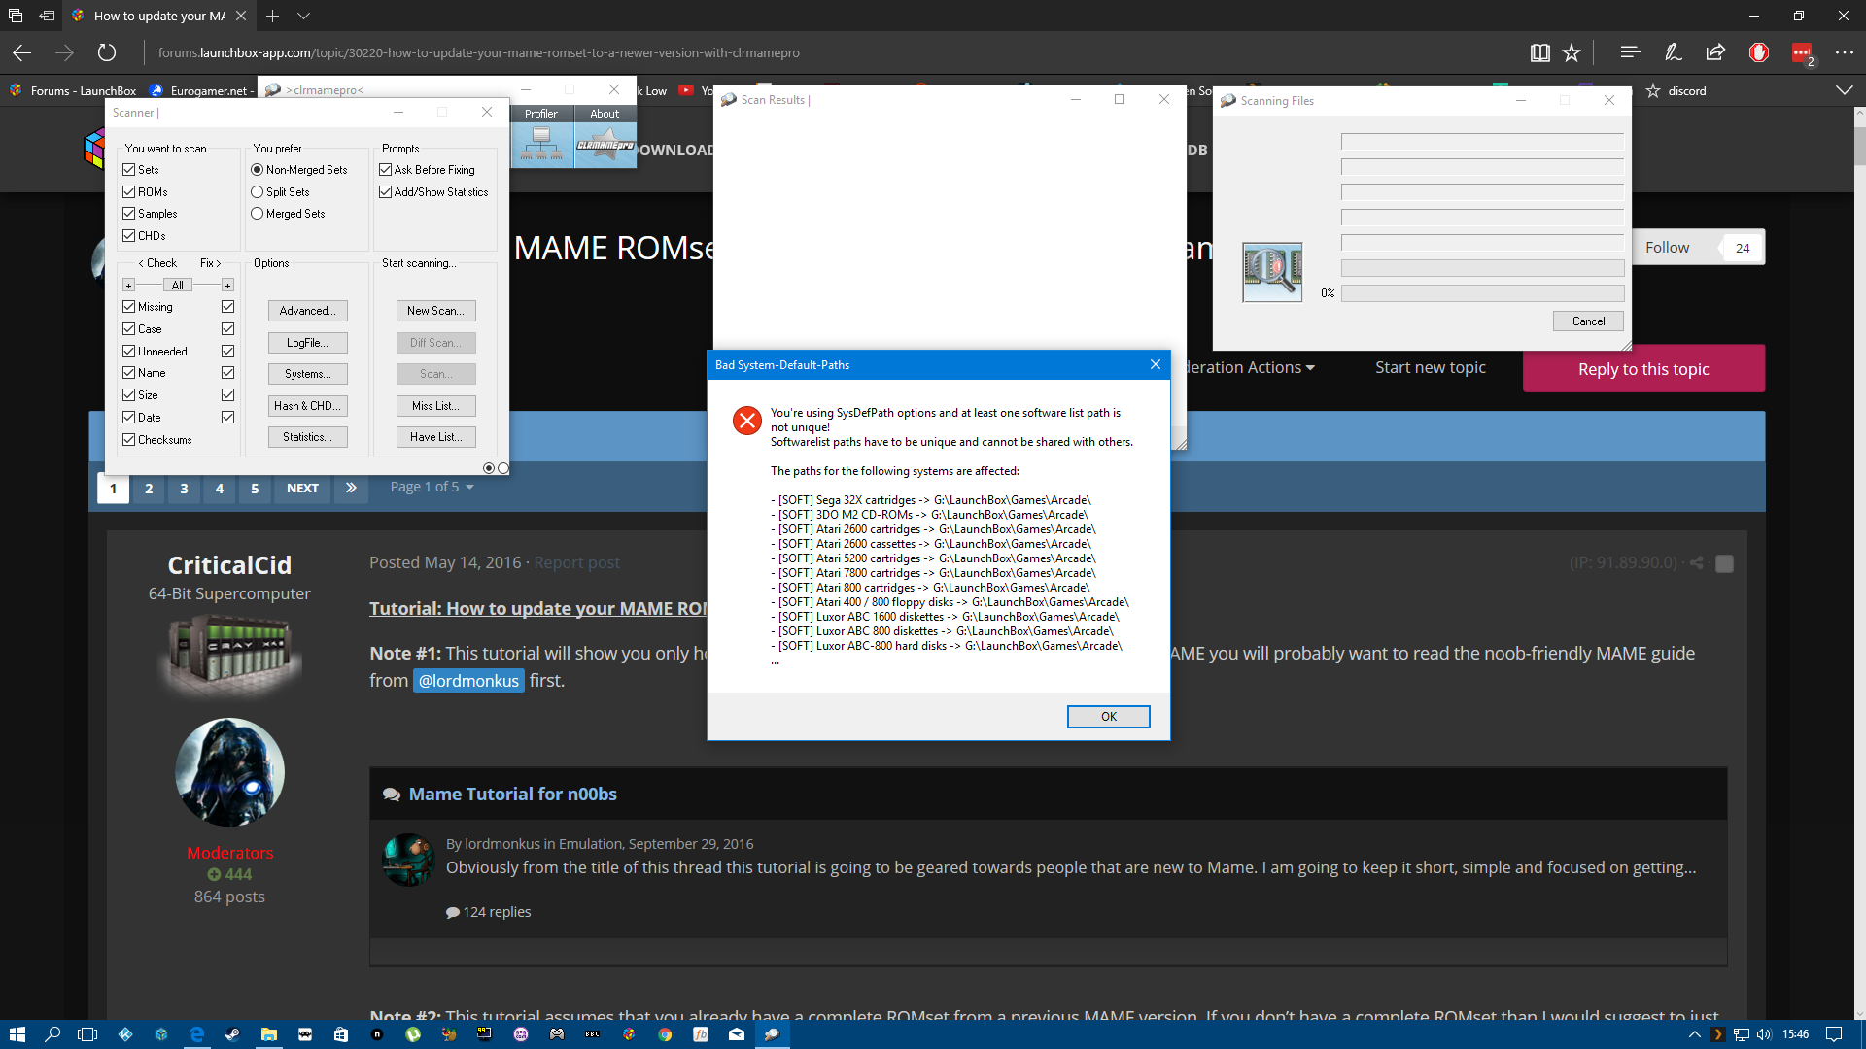This screenshot has height=1049, width=1866.
Task: Click OK in Bad System-Default-Paths dialog
Action: click(1108, 716)
